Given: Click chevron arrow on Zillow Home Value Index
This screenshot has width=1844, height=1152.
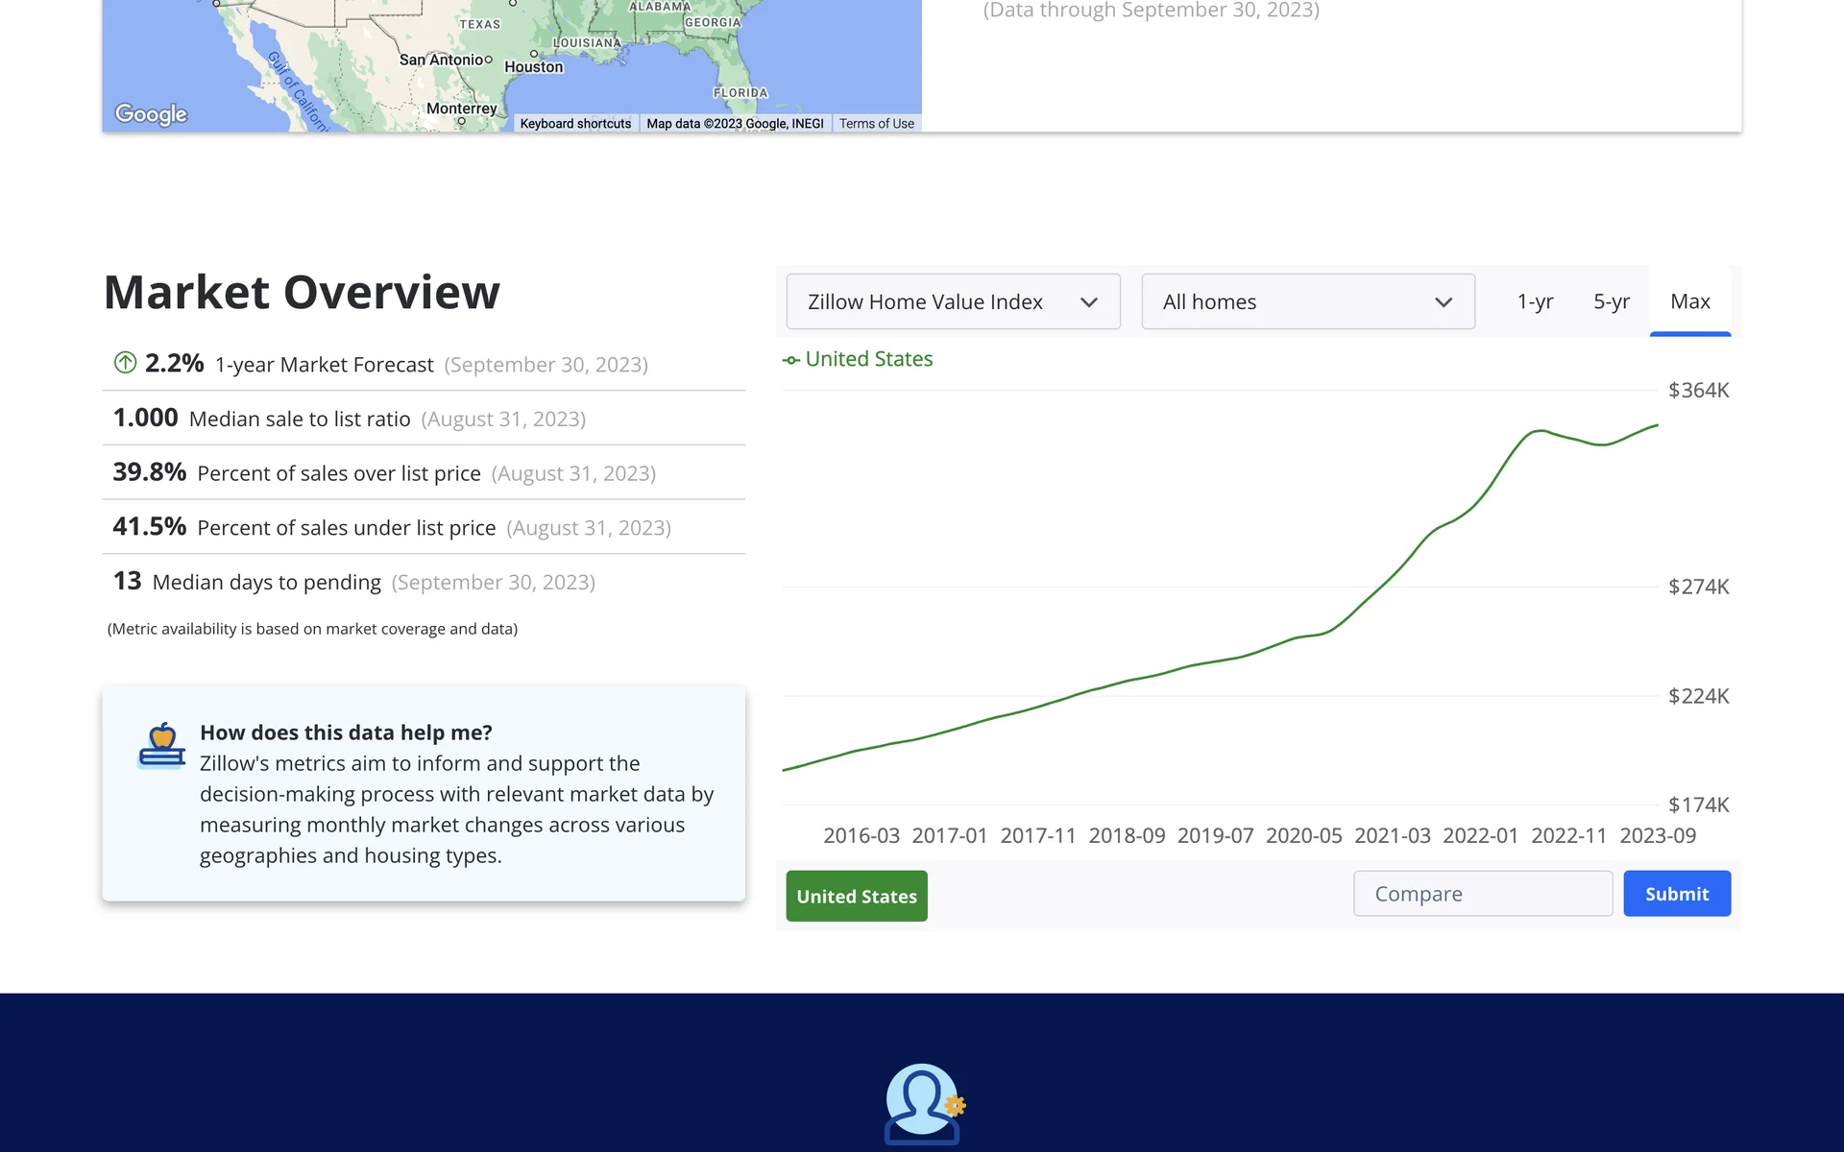Looking at the screenshot, I should coord(1088,302).
